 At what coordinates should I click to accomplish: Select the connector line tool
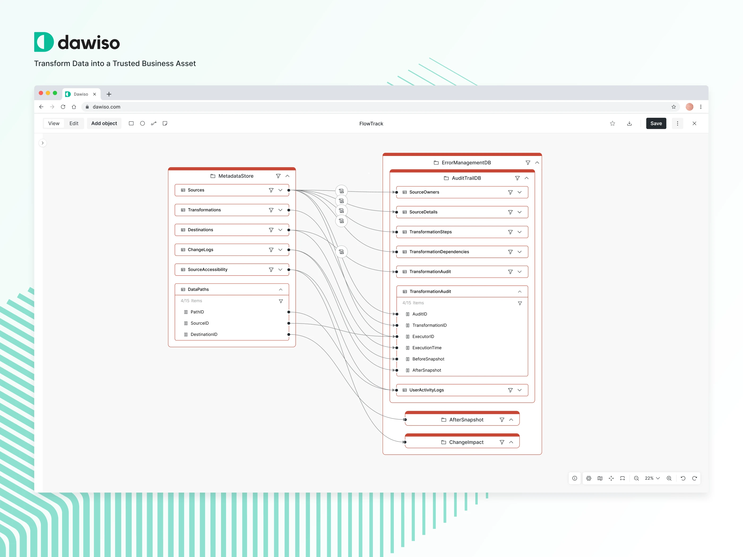[x=153, y=123]
